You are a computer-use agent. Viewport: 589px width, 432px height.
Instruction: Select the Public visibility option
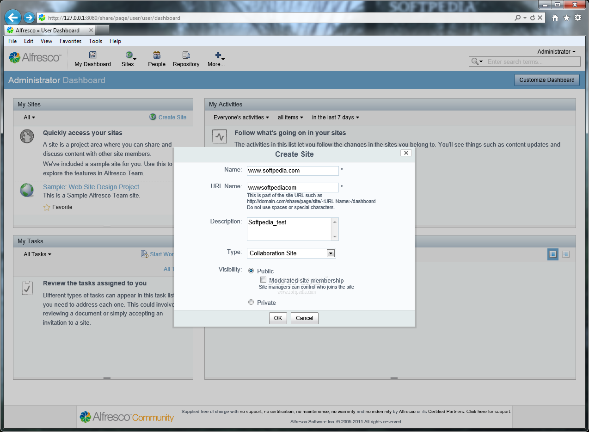[251, 271]
